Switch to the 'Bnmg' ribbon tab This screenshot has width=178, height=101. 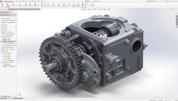[x=6, y=9]
